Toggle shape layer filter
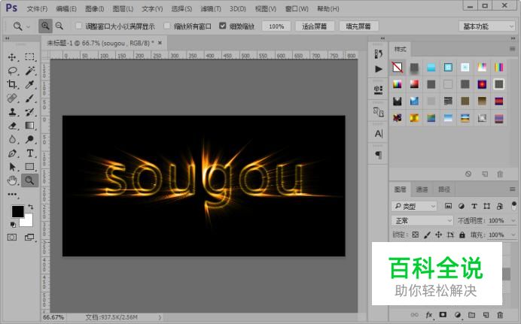 pos(487,206)
